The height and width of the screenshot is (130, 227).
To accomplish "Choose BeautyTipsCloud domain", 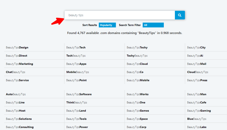I will click(x=137, y=64).
